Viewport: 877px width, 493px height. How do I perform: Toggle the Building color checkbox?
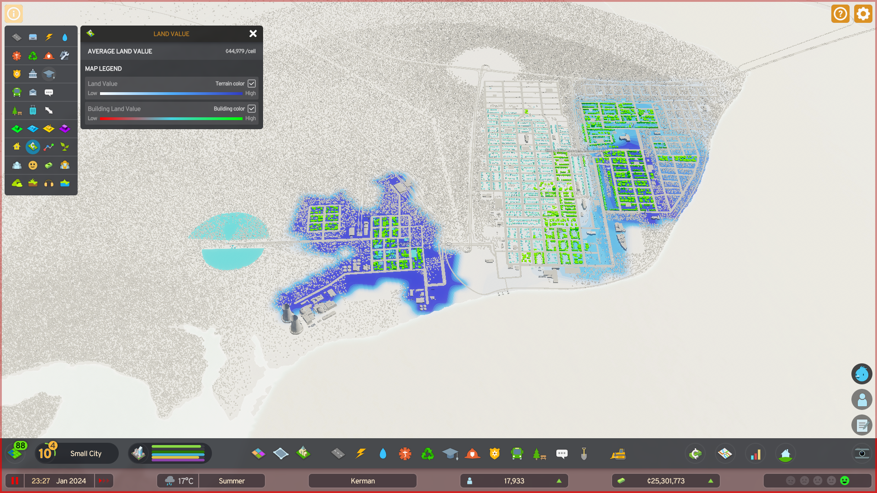(x=252, y=109)
